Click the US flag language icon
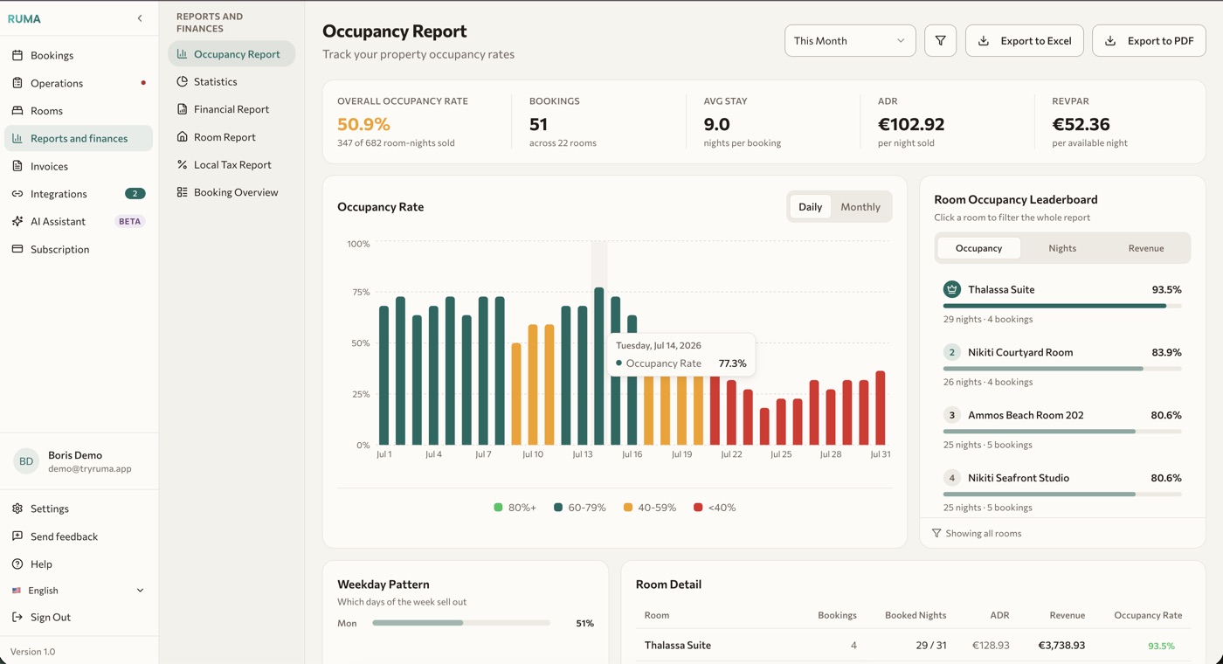Viewport: 1223px width, 664px height. 17,591
